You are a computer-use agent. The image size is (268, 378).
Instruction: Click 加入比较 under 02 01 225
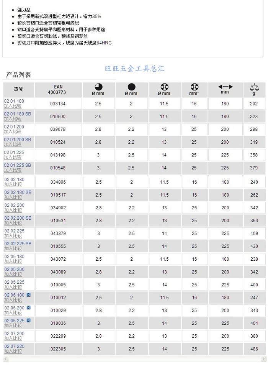[13, 157]
